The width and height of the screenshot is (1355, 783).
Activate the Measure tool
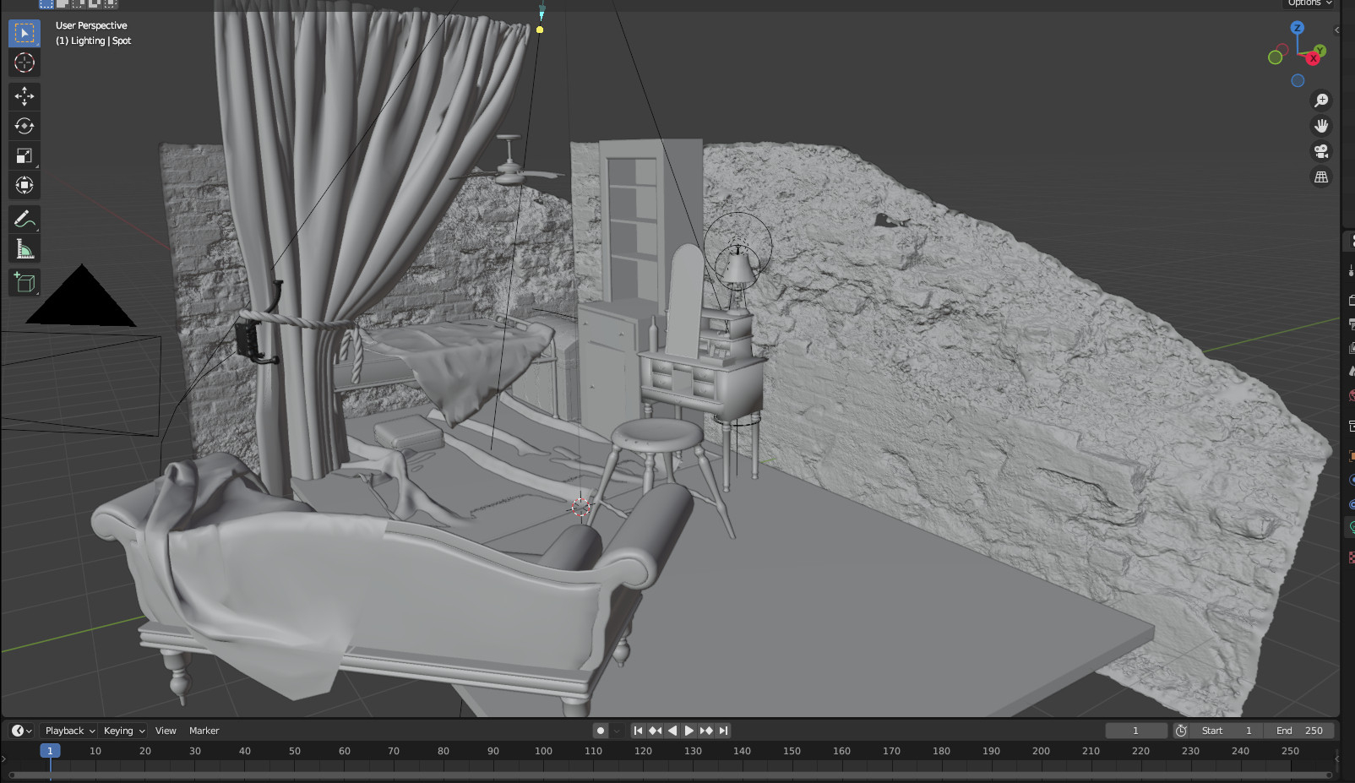(x=24, y=249)
